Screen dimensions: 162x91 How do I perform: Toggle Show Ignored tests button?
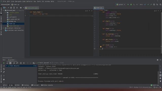tap(10, 63)
